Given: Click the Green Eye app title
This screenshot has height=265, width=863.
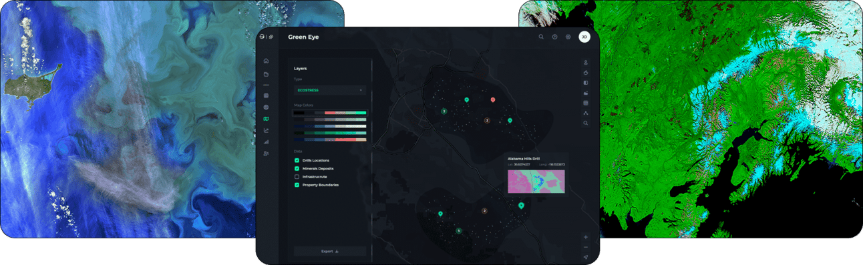Looking at the screenshot, I should pos(303,37).
